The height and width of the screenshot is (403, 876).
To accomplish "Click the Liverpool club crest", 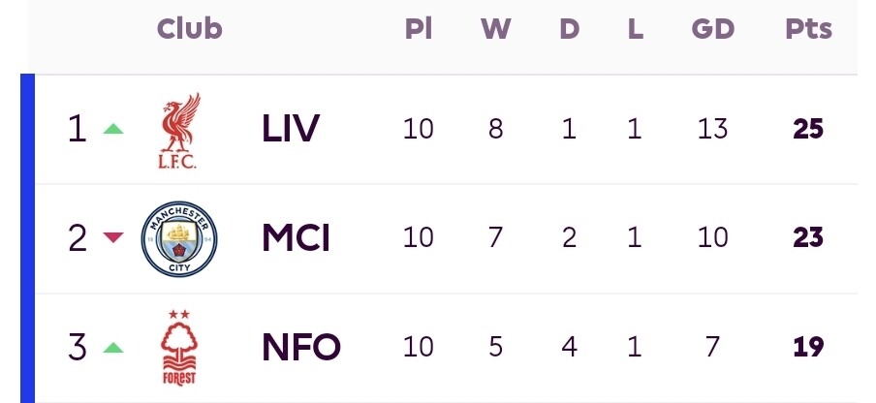I will tap(179, 130).
